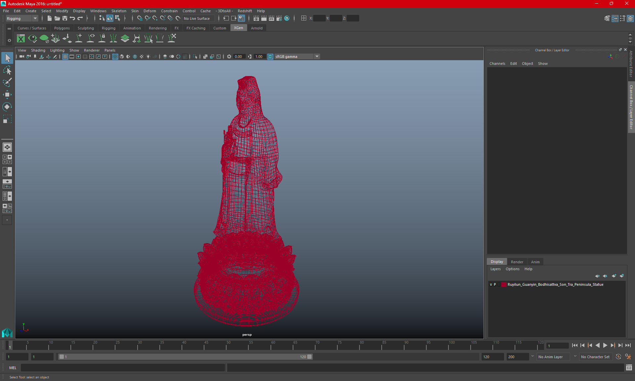This screenshot has height=381, width=635.
Task: Click the Display tab in Channel Box
Action: [x=497, y=261]
